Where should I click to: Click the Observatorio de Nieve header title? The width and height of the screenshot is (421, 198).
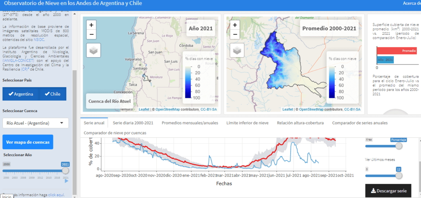(72, 3)
